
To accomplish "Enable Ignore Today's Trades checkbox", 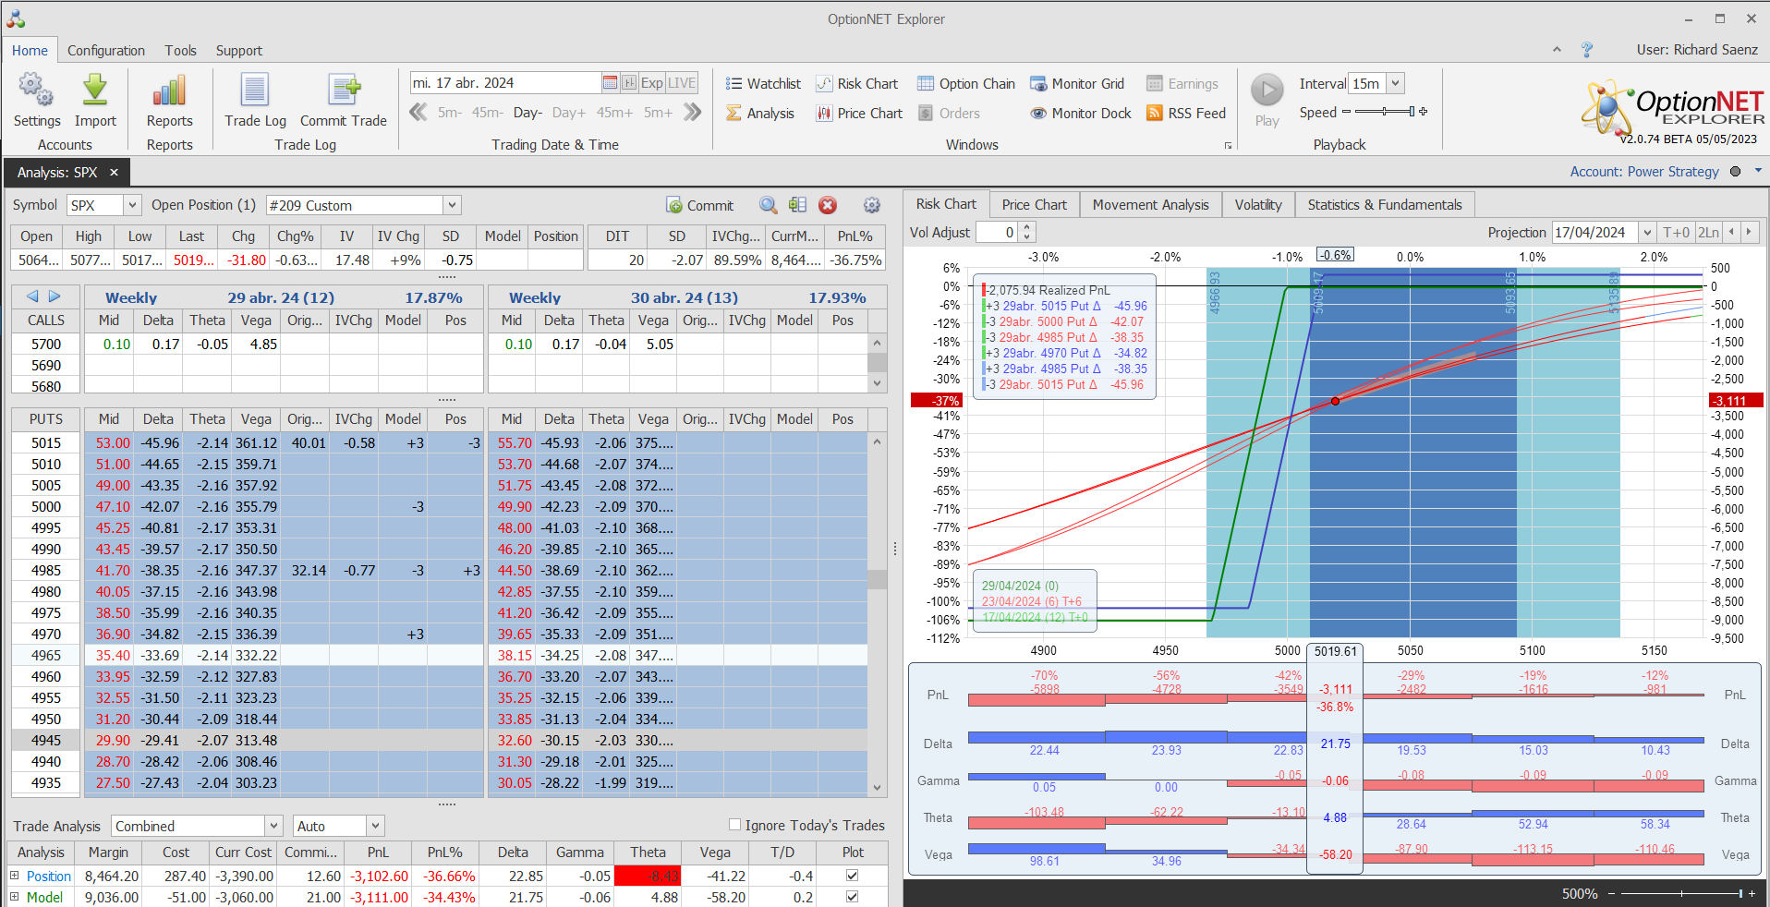I will click(x=735, y=825).
